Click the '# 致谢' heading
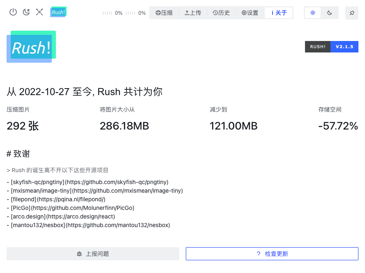The height and width of the screenshot is (273, 365). coord(18,154)
